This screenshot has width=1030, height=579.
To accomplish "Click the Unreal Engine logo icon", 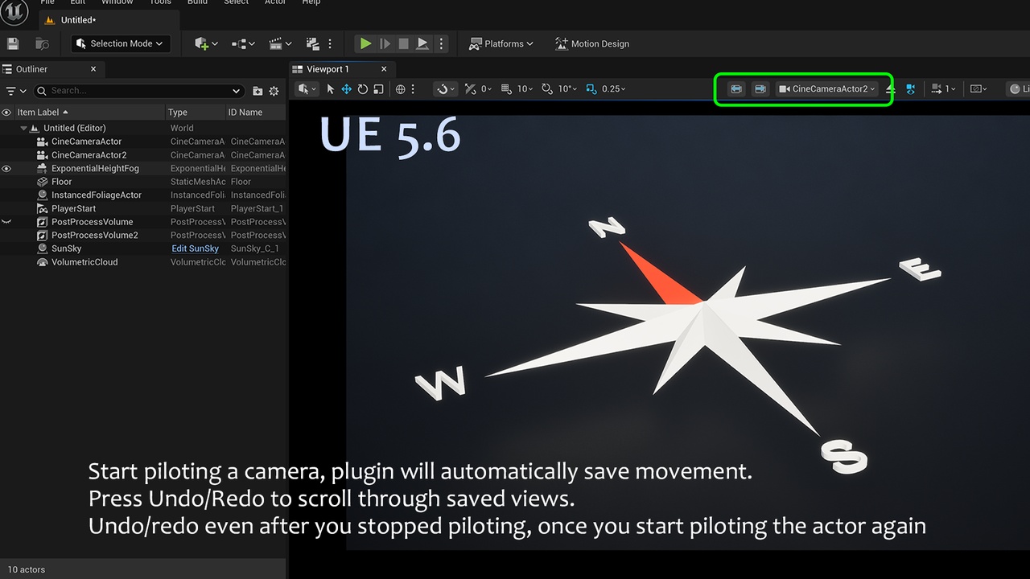I will click(14, 10).
